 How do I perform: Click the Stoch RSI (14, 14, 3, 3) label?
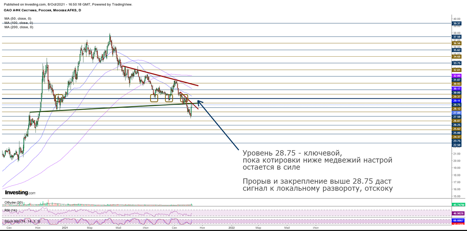point(22,221)
